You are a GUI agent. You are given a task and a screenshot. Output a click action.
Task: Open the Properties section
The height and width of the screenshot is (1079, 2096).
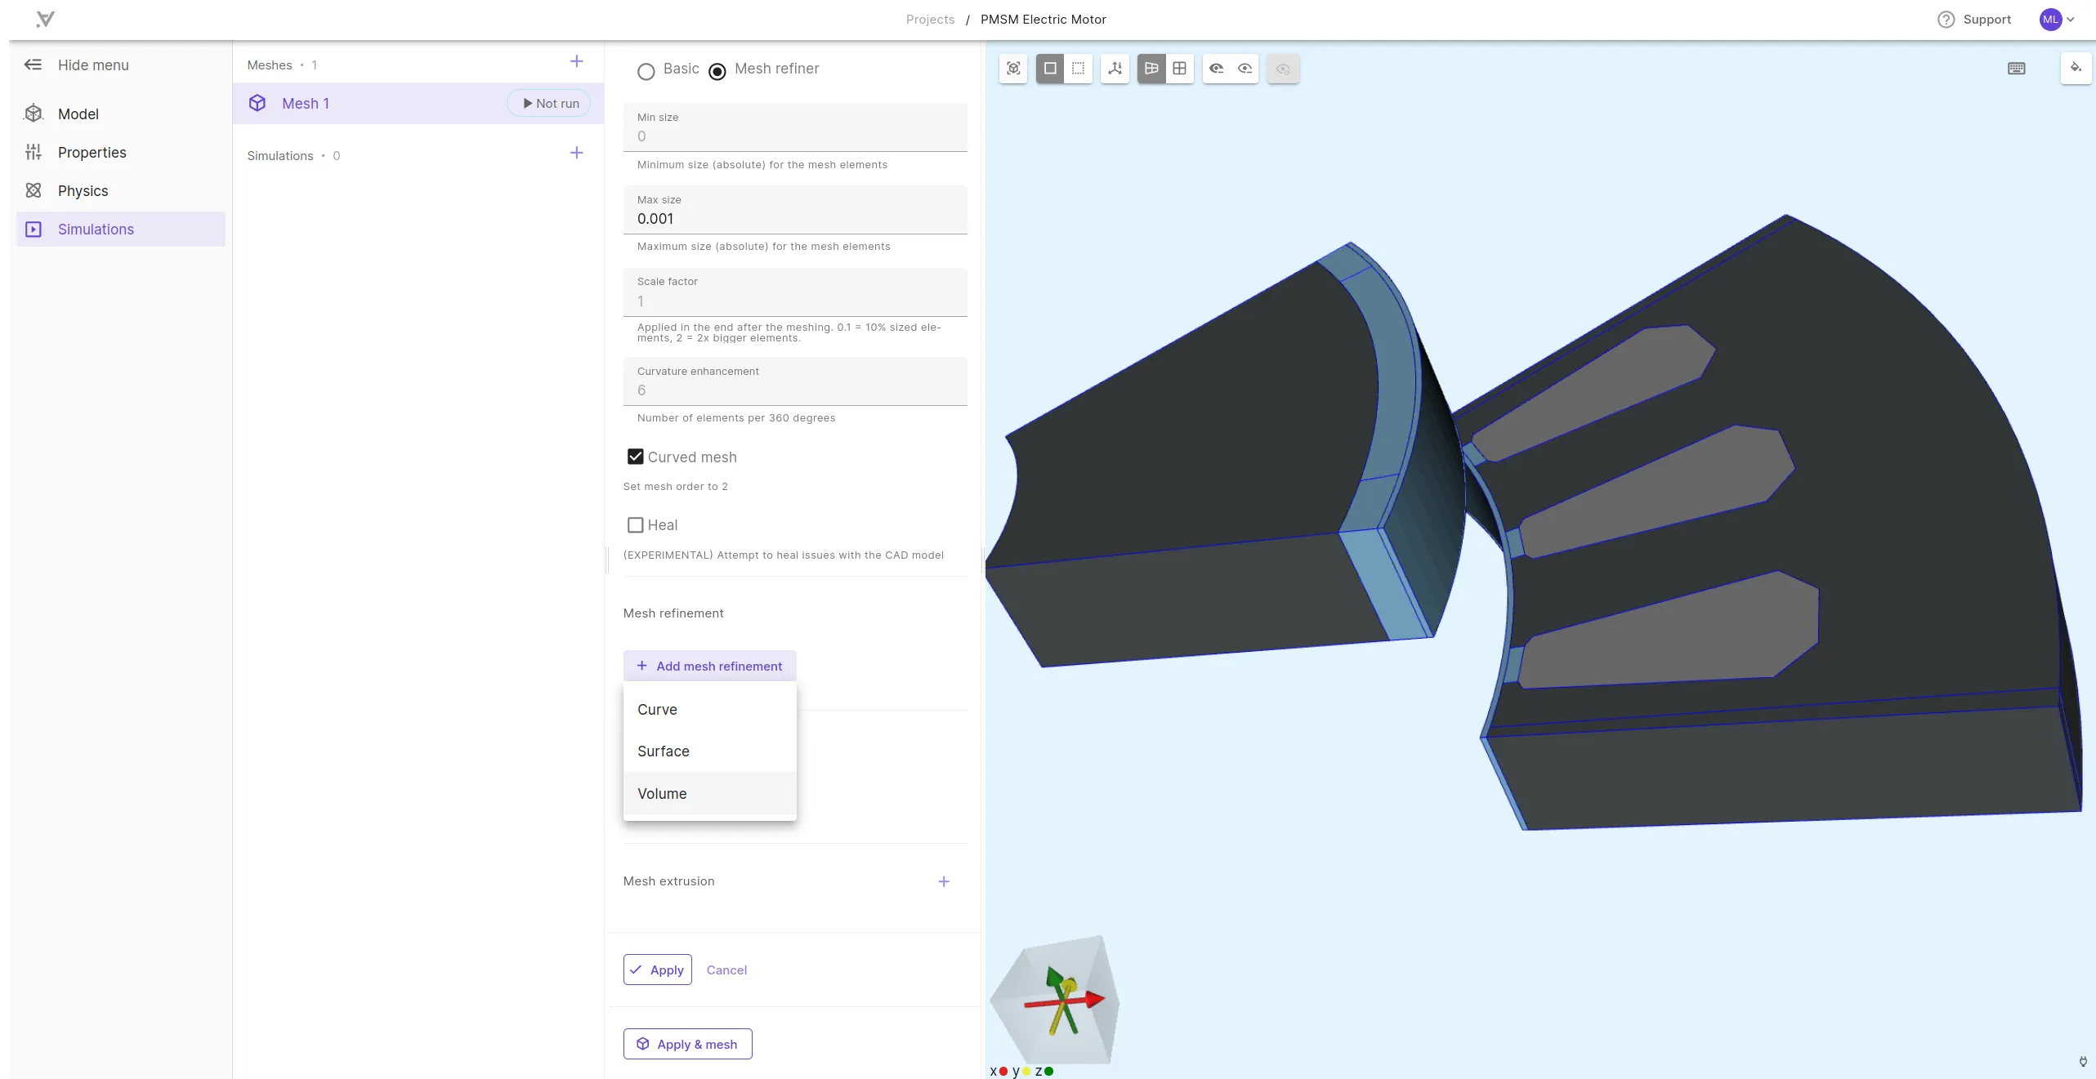(121, 152)
